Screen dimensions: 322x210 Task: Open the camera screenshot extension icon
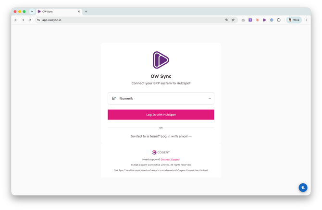coord(243,20)
